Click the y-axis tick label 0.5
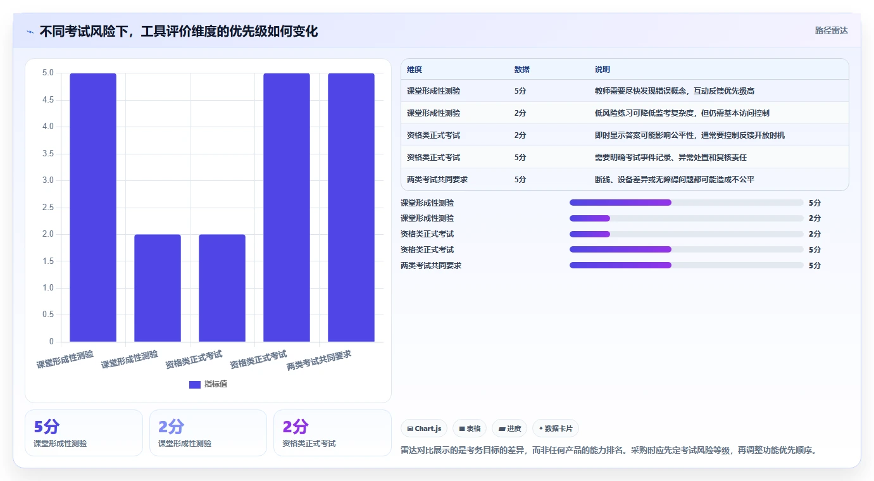The width and height of the screenshot is (874, 481). tap(47, 315)
